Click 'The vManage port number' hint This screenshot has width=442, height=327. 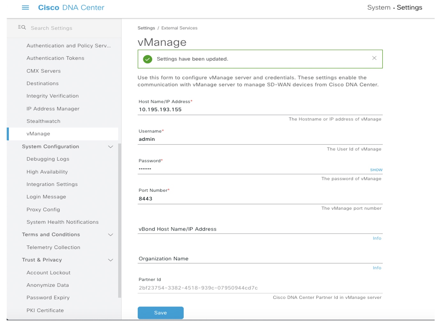[351, 208]
